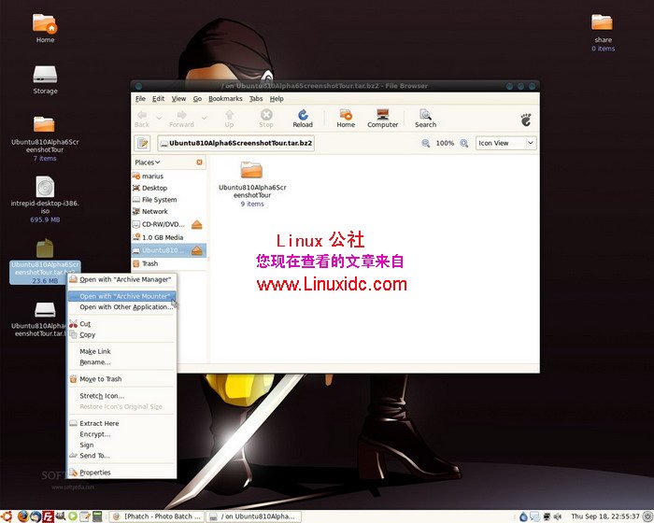Choose Open with Other Application
The height and width of the screenshot is (523, 654).
click(121, 307)
